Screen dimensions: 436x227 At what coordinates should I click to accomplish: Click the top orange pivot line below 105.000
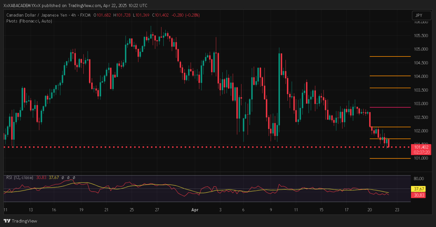tap(389, 56)
